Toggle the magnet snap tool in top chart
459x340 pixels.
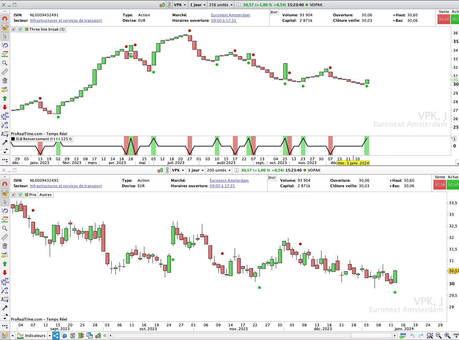click(x=5, y=19)
